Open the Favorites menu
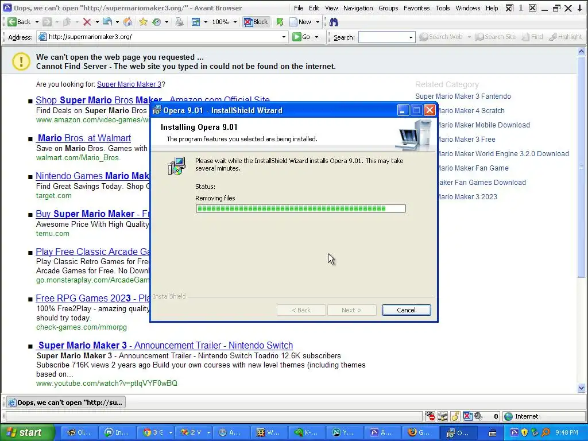 417,8
